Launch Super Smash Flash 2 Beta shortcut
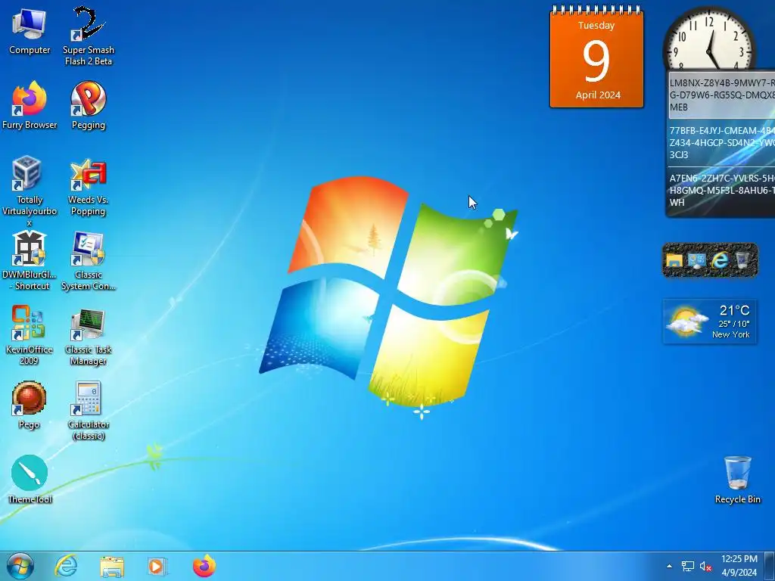The width and height of the screenshot is (775, 581). pos(89,36)
